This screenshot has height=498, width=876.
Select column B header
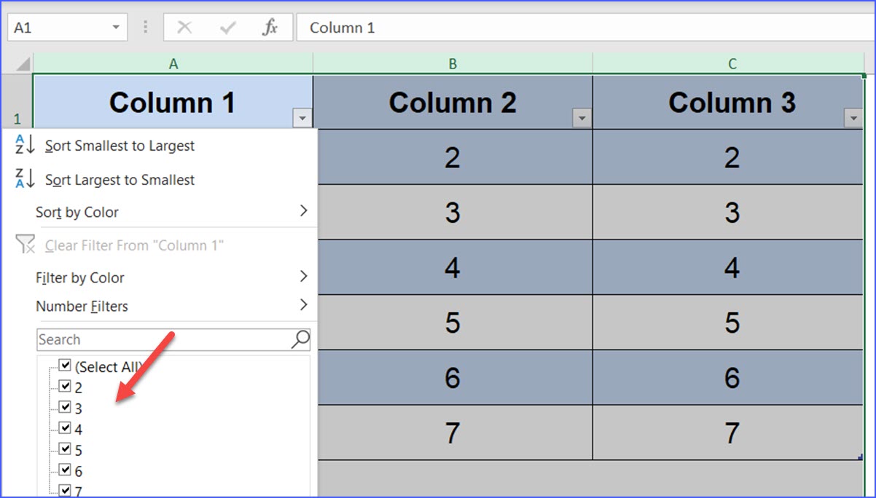coord(453,63)
